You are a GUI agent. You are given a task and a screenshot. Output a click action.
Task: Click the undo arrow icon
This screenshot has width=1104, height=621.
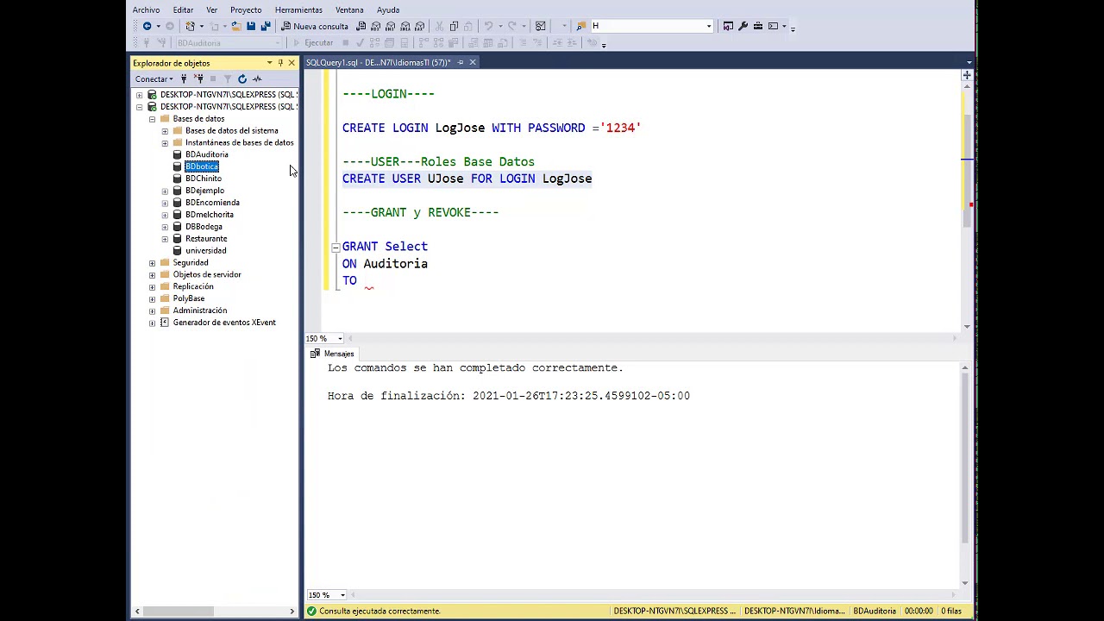(488, 26)
